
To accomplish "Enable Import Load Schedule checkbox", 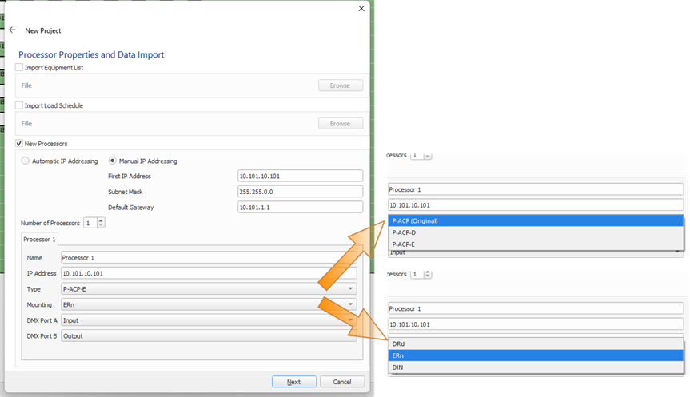I will [x=20, y=105].
